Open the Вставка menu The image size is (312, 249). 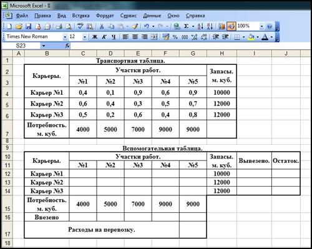point(80,16)
